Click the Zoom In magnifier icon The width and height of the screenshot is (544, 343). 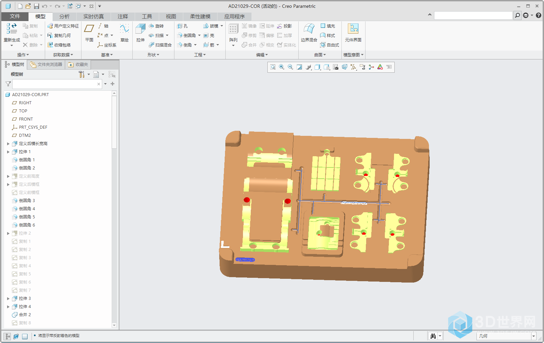pos(282,67)
